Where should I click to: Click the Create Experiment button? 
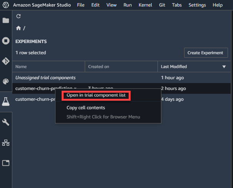tap(206, 53)
